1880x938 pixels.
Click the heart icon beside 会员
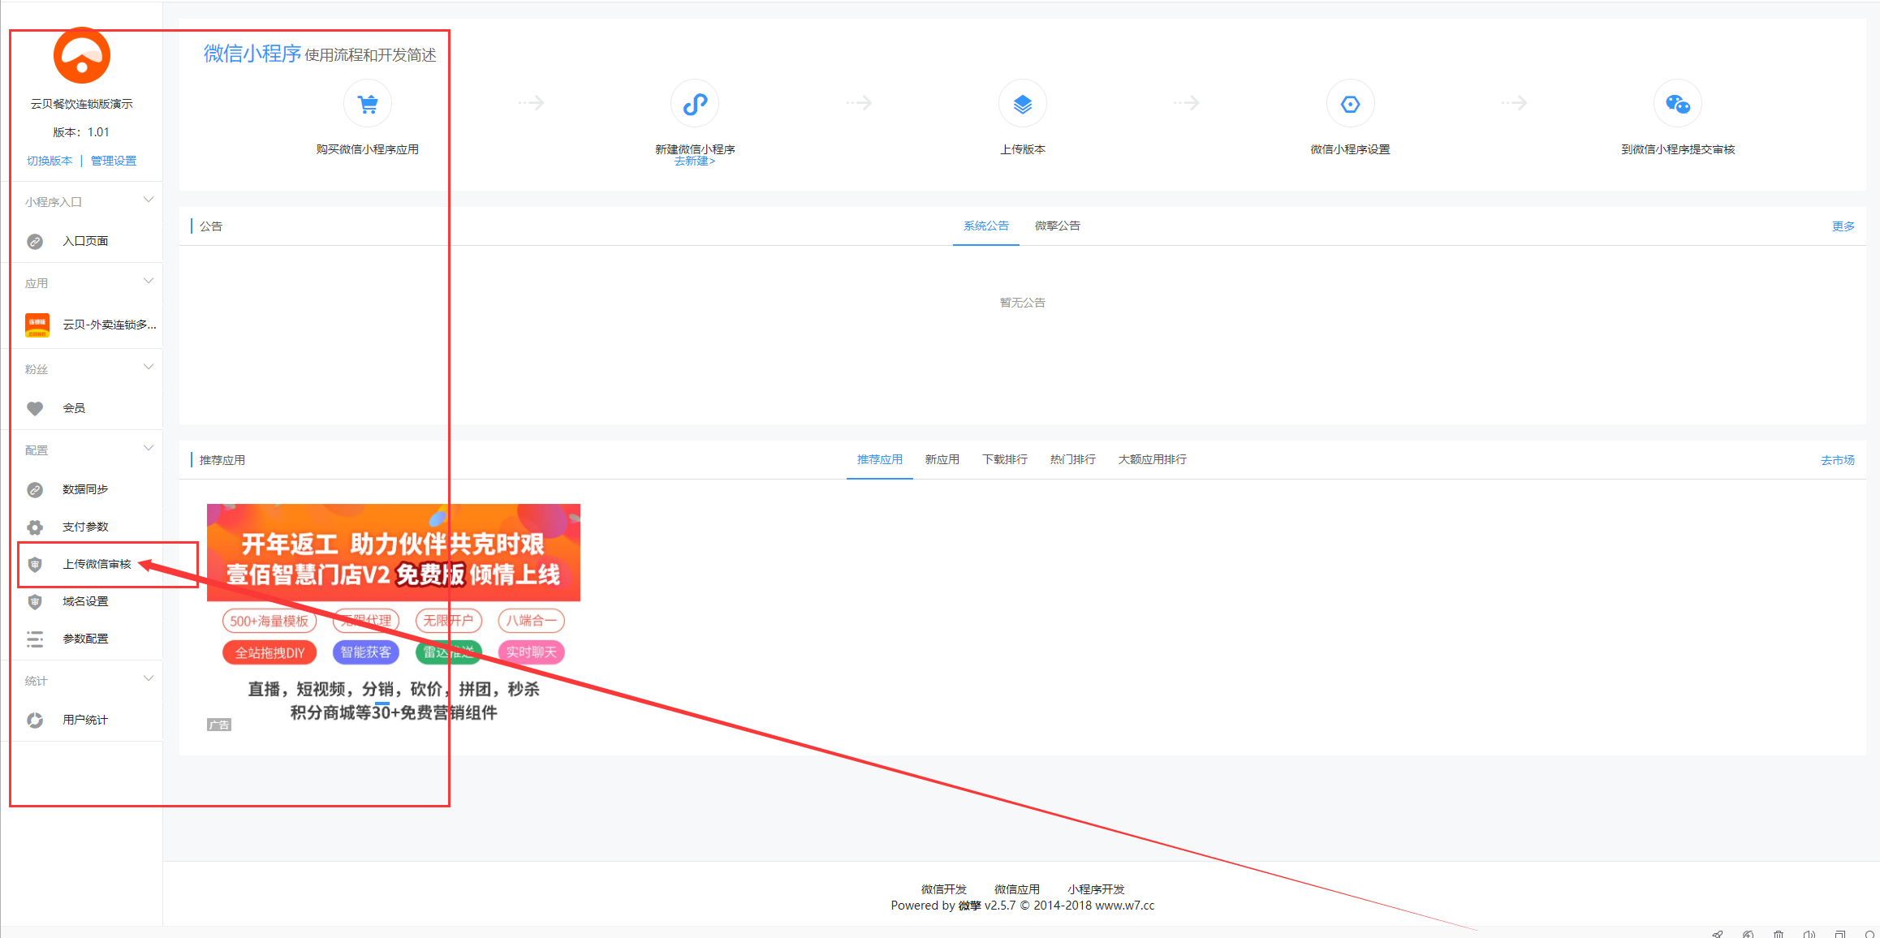tap(35, 408)
